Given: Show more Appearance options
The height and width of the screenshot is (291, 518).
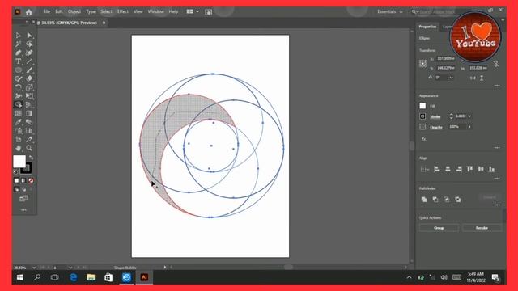Looking at the screenshot, I should 497,147.
